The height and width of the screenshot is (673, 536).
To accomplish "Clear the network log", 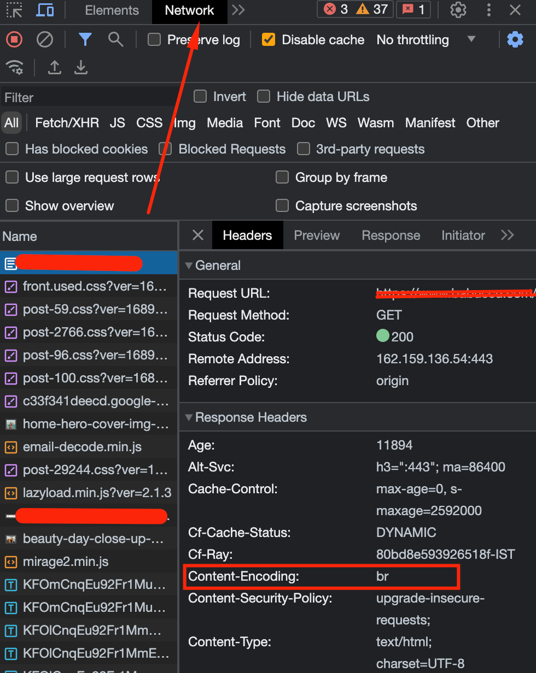I will pyautogui.click(x=45, y=39).
